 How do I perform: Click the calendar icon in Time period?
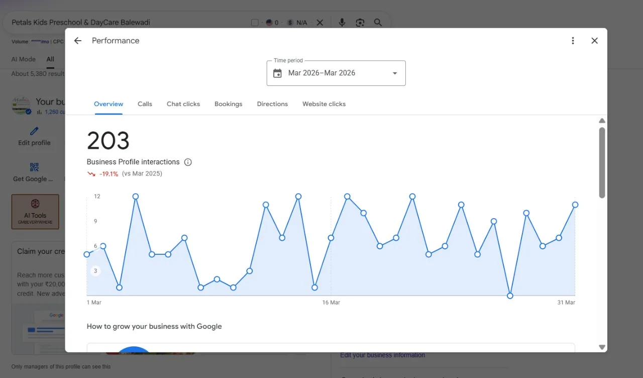[x=277, y=73]
